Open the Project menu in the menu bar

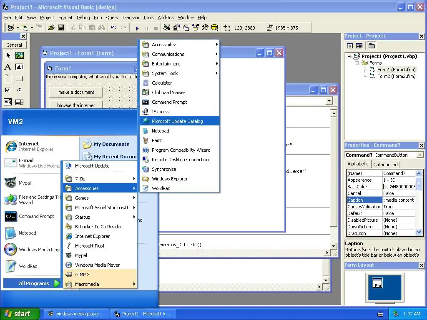coord(47,17)
